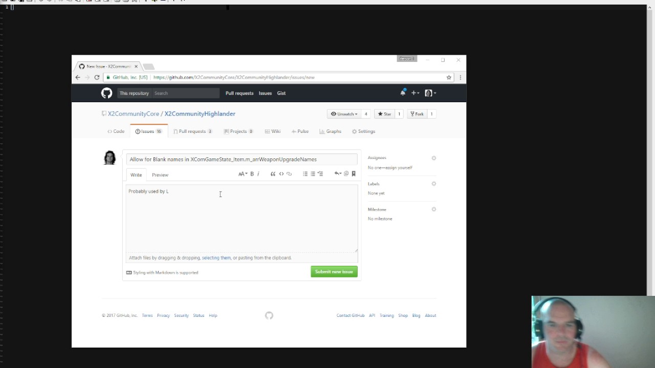This screenshot has height=368, width=655.
Task: Open a new browser tab
Action: click(x=148, y=66)
